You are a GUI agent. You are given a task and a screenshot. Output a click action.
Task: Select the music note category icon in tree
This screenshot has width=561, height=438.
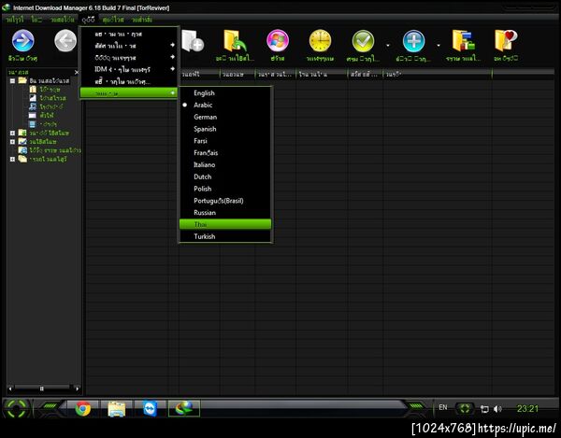coord(33,106)
